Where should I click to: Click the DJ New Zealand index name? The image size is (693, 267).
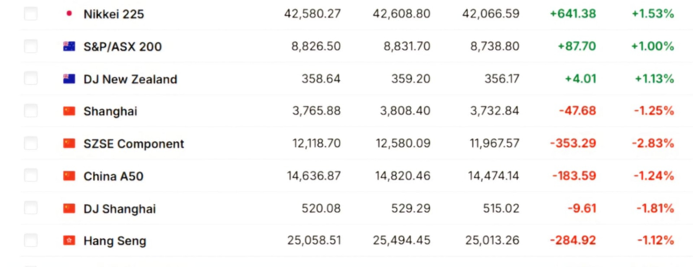130,79
